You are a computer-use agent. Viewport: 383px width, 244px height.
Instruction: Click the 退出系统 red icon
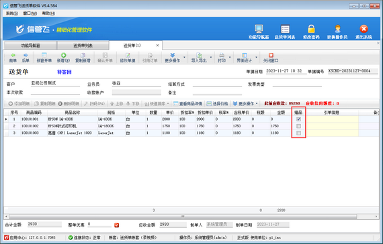[x=364, y=29]
